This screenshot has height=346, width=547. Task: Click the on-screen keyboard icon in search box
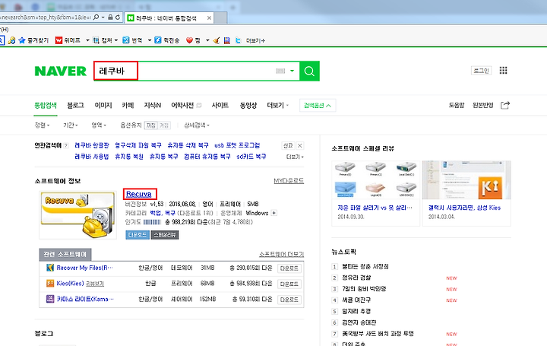[280, 71]
